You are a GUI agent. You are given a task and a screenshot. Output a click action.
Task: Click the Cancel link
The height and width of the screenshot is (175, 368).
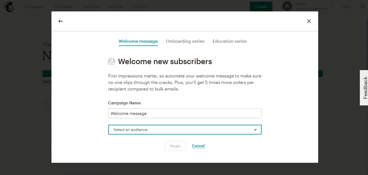click(198, 146)
